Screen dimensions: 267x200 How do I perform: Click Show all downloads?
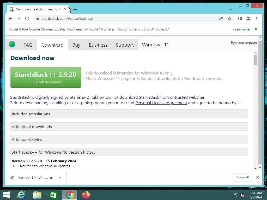[243, 177]
